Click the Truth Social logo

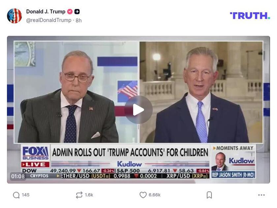point(250,16)
